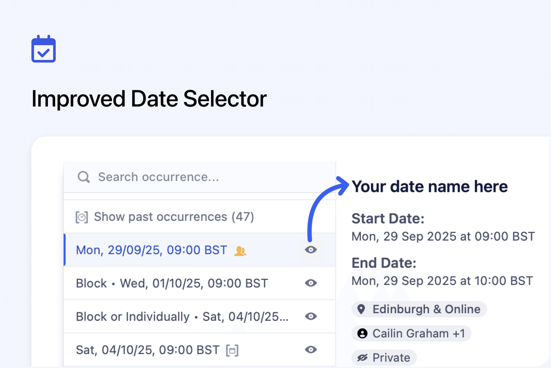Screen dimensions: 551x368
Task: Select the Edinburgh & Online location badge
Action: click(x=419, y=309)
